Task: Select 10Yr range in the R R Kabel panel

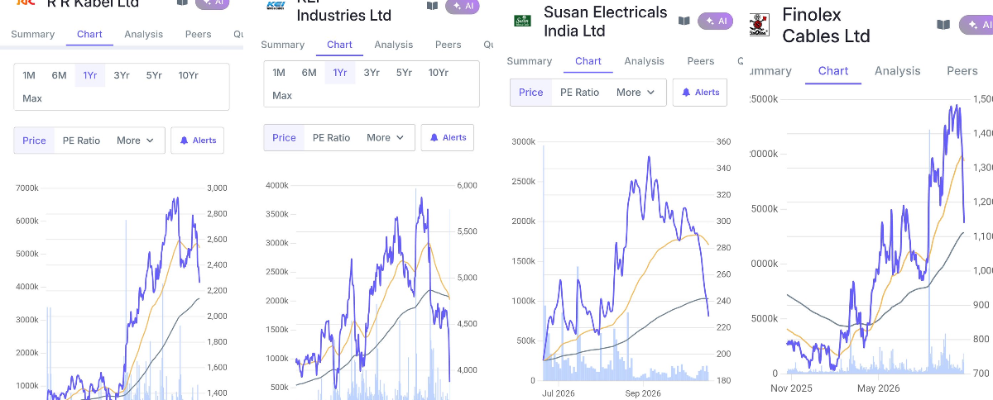Action: click(188, 75)
